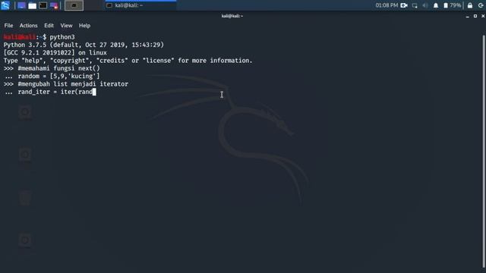
Task: Click the fourth panel launcher with red badge
Action: (x=54, y=5)
